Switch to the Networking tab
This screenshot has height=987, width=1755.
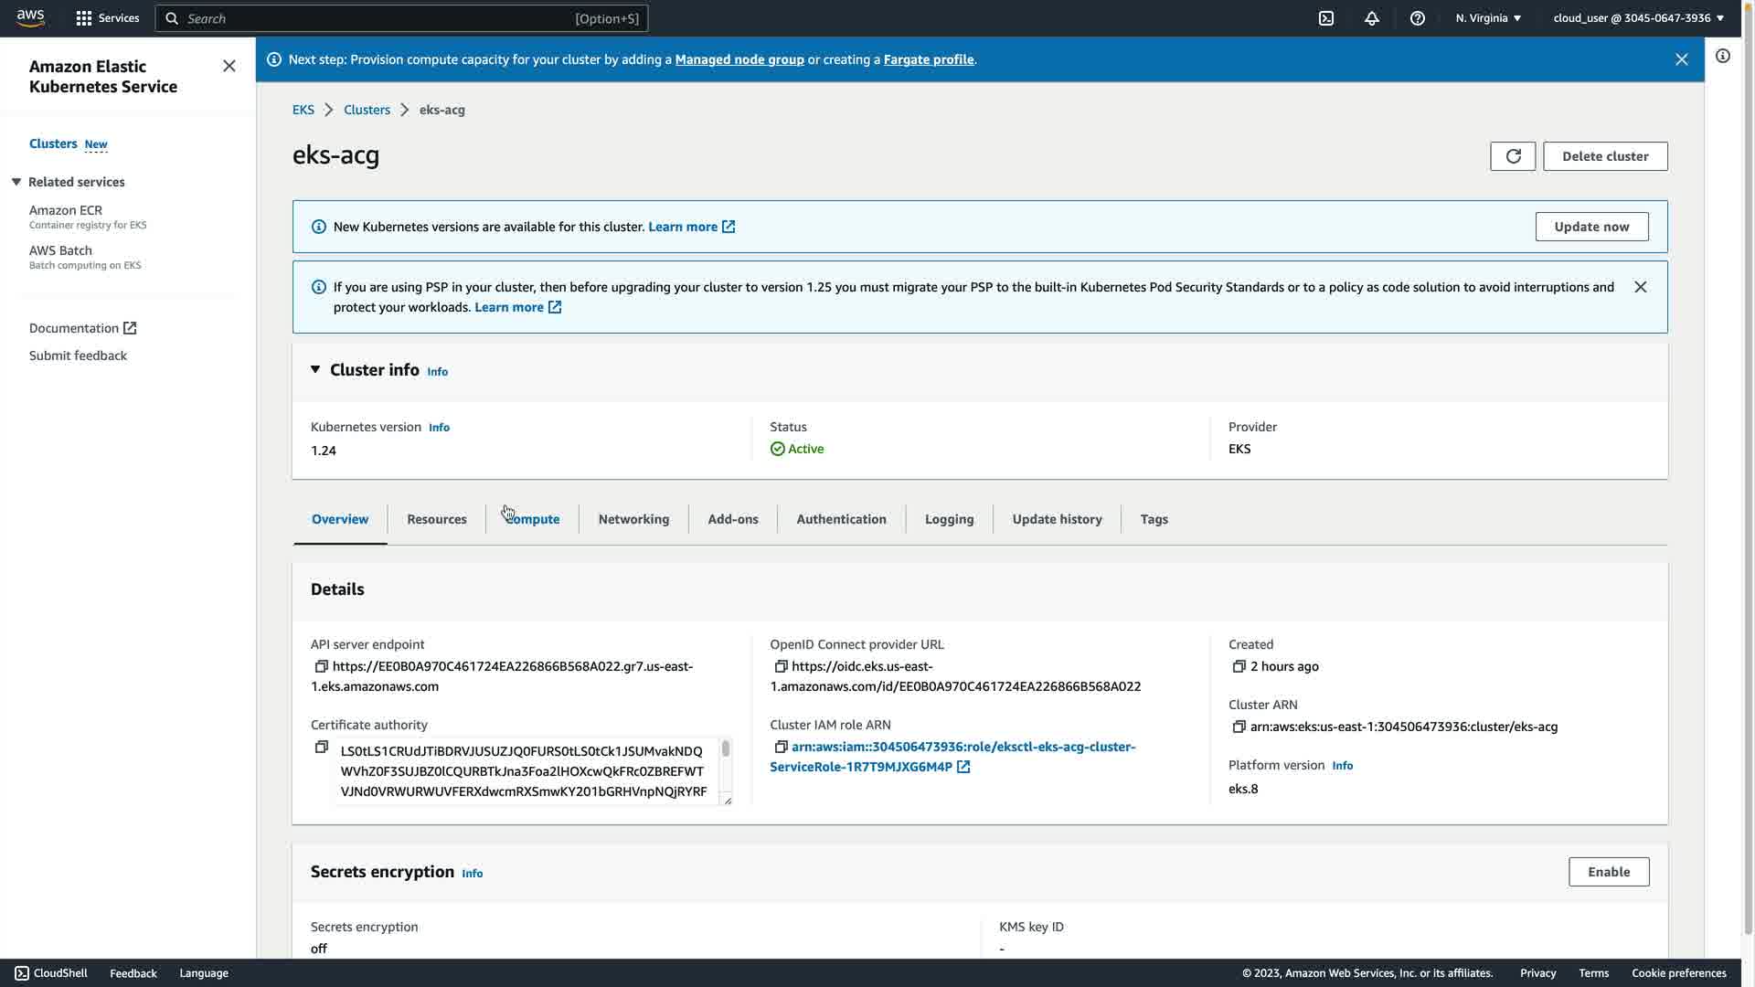(x=633, y=519)
